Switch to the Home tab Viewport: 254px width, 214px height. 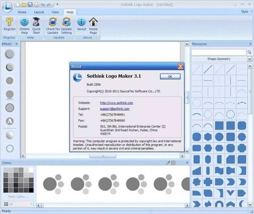(22, 12)
